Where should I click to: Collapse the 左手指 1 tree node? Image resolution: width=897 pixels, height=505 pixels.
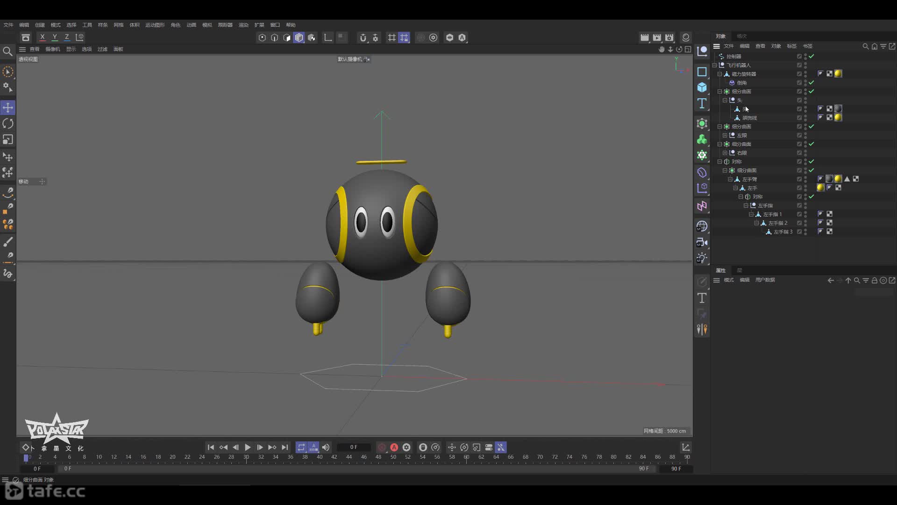pyautogui.click(x=751, y=214)
